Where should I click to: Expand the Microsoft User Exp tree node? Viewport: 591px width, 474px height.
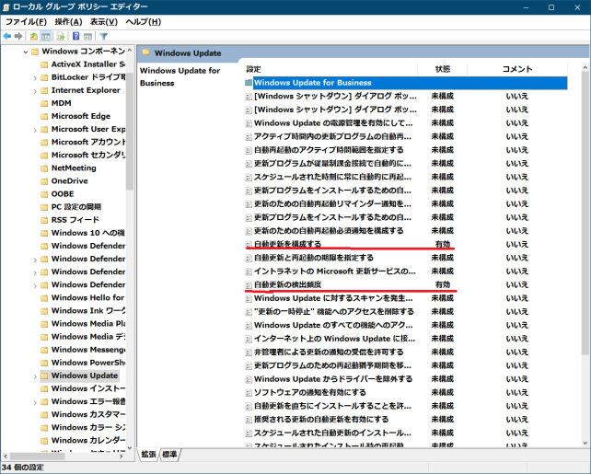(35, 130)
